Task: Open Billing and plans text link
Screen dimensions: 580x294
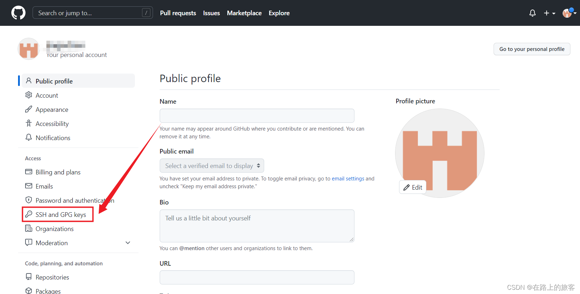Action: coord(58,172)
